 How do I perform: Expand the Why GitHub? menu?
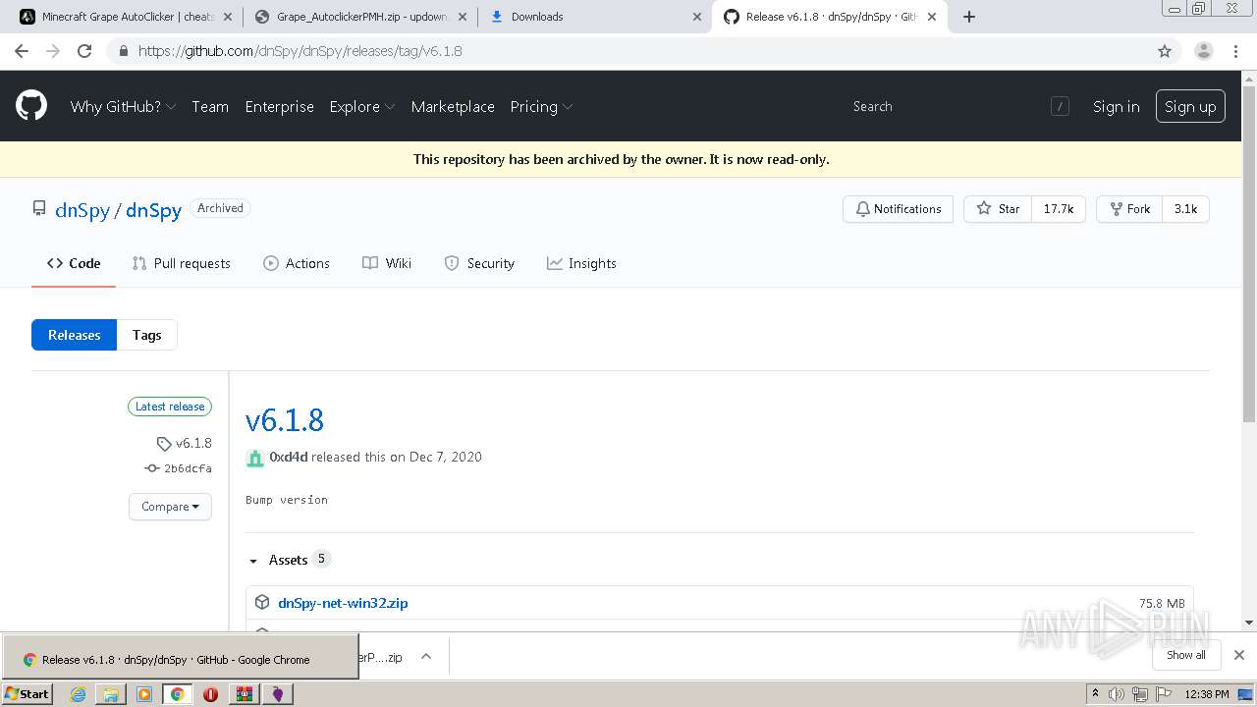(123, 107)
